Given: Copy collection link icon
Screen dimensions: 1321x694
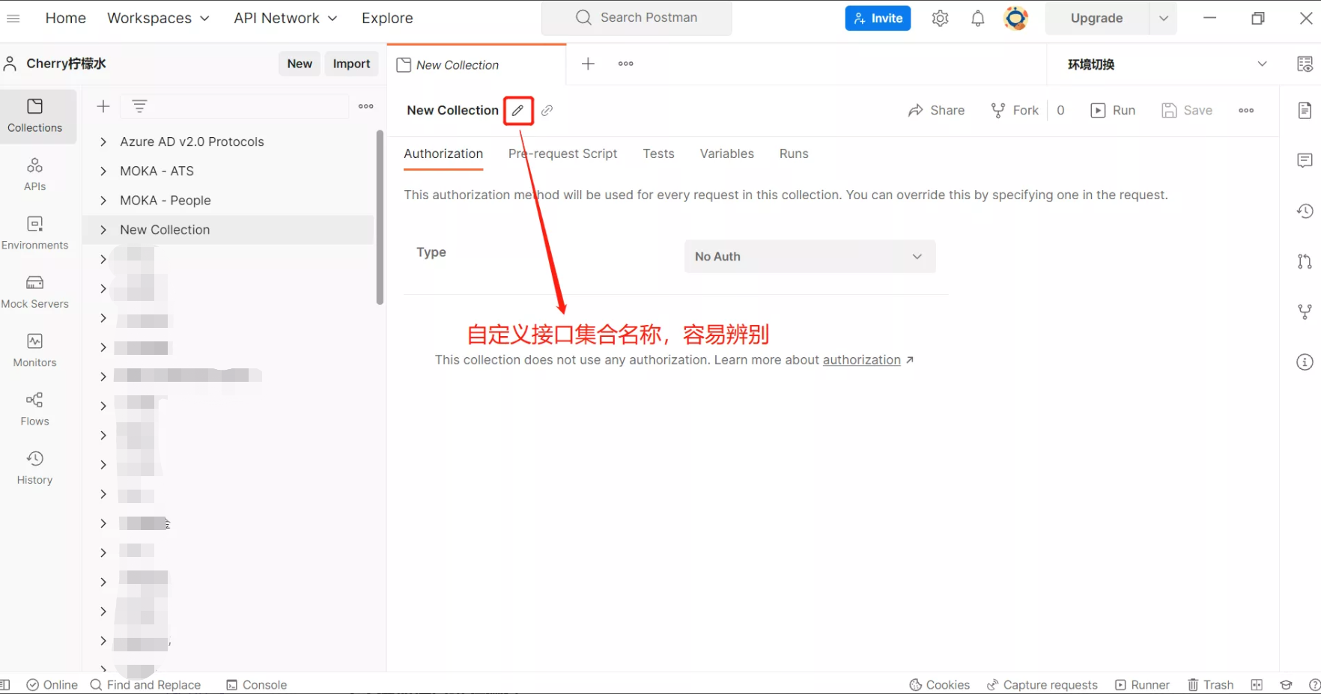Looking at the screenshot, I should coord(547,110).
